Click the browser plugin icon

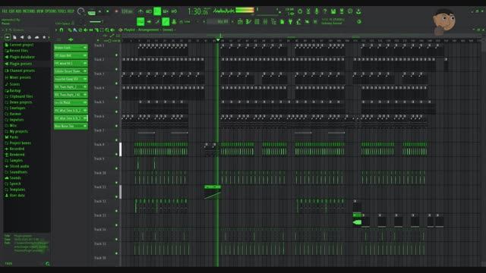click(x=30, y=37)
